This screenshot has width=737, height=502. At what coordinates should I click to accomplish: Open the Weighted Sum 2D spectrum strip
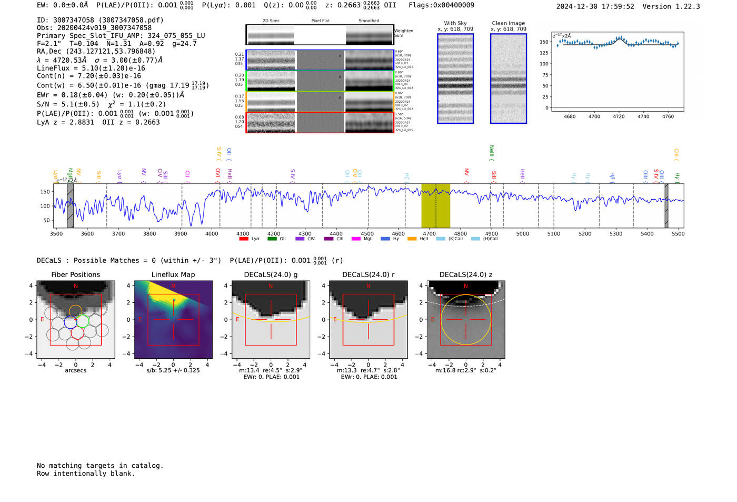point(320,35)
